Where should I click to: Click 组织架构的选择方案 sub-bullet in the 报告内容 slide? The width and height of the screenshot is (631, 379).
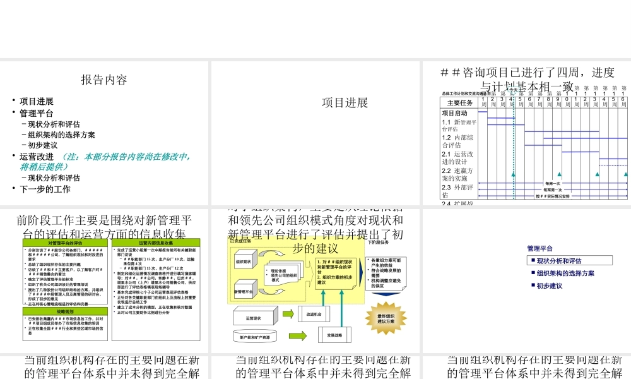(x=62, y=135)
